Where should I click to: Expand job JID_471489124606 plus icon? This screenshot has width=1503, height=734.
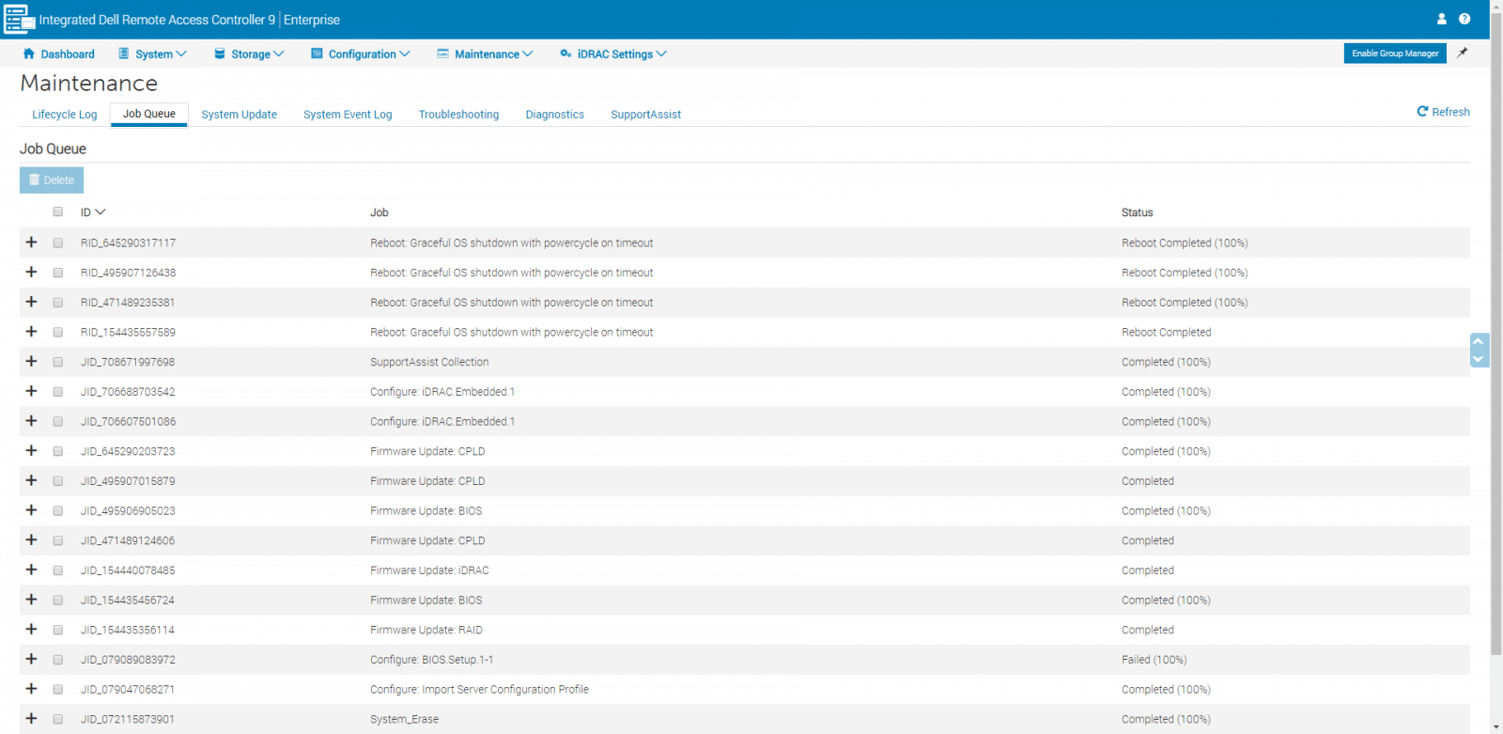31,539
